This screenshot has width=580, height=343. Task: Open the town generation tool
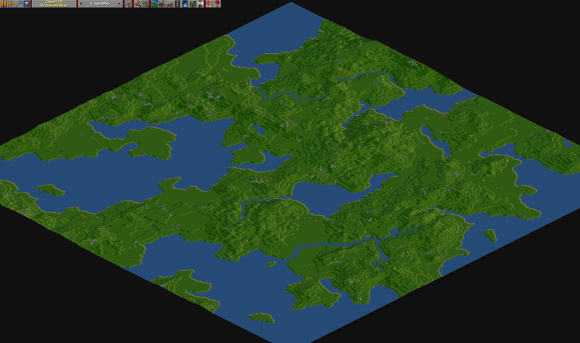point(162,4)
